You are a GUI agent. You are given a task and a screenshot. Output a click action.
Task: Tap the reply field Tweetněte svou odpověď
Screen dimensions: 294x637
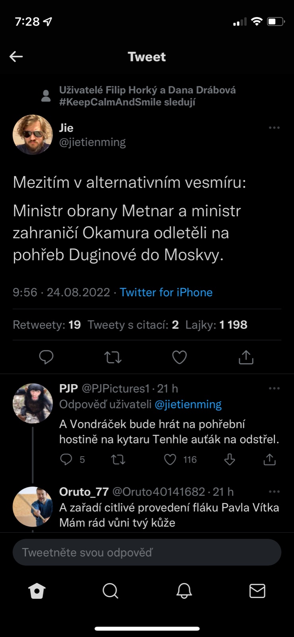coord(147,552)
